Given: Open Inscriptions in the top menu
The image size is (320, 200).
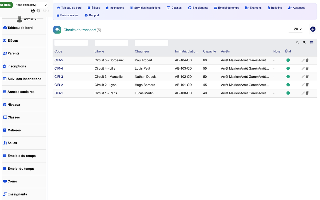Looking at the screenshot, I should click(115, 8).
